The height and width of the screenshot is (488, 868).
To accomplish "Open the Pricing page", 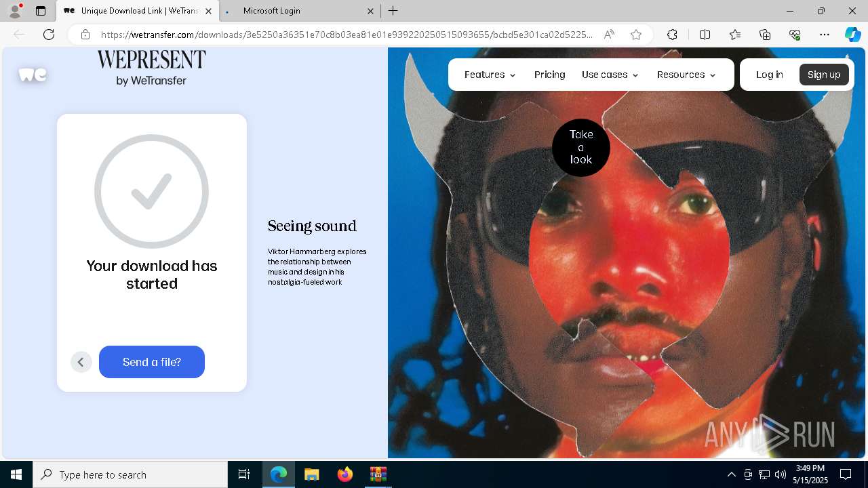I will [x=549, y=75].
